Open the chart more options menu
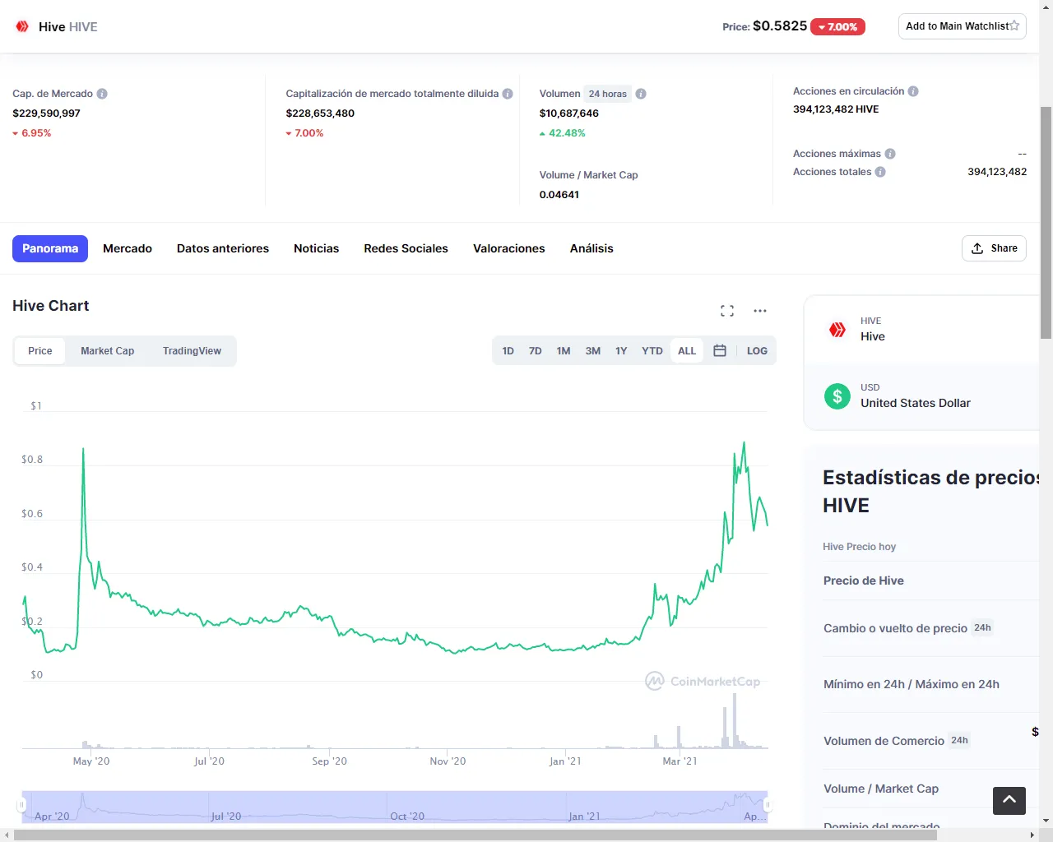Screen dimensions: 1053x842 pyautogui.click(x=760, y=311)
